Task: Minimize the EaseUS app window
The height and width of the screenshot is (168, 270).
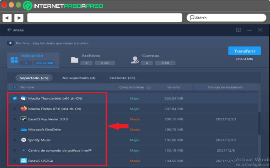Action: (x=249, y=30)
